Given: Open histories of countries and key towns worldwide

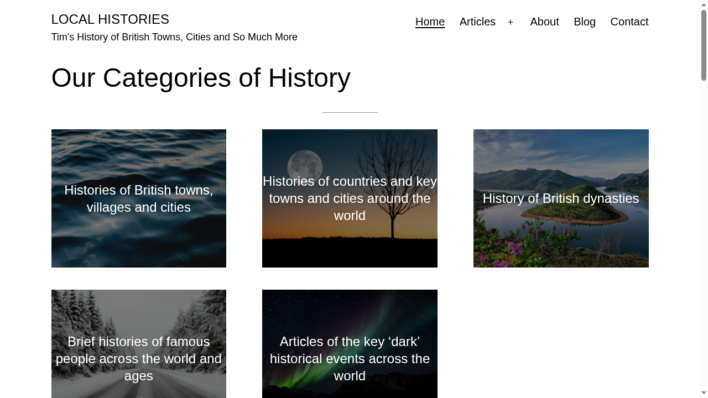Looking at the screenshot, I should pos(350,198).
